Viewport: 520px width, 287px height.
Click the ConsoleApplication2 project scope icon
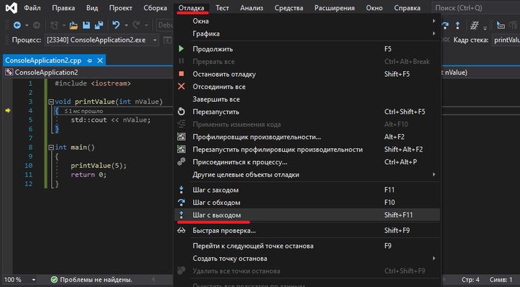tap(9, 72)
